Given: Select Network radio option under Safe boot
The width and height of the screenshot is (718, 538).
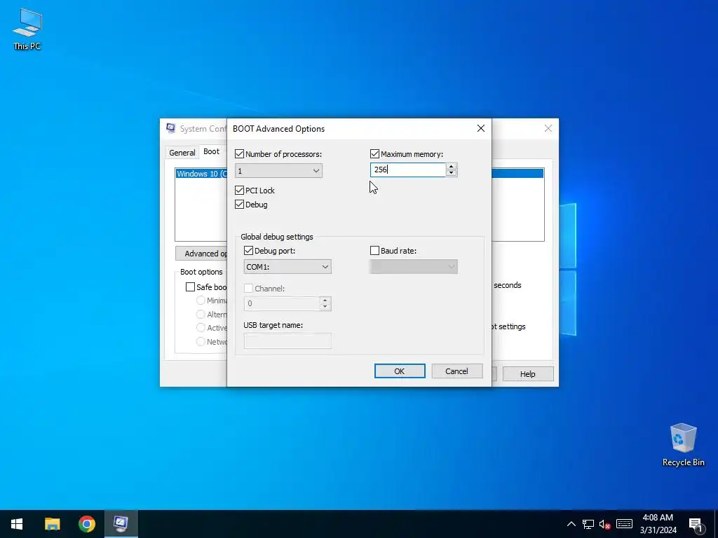Looking at the screenshot, I should (201, 341).
